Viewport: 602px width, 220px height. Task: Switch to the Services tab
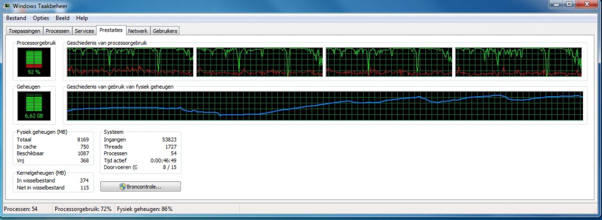tap(84, 31)
